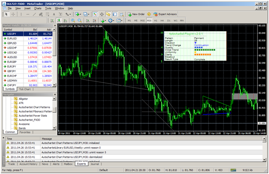Select the text 'A' drawing tool

tap(54, 14)
